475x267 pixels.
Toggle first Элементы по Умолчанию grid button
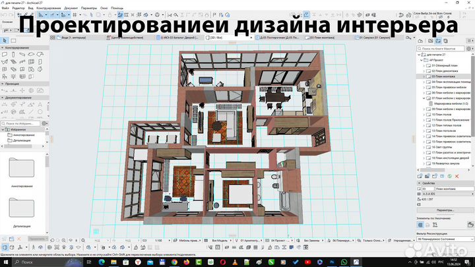[x=420, y=225]
